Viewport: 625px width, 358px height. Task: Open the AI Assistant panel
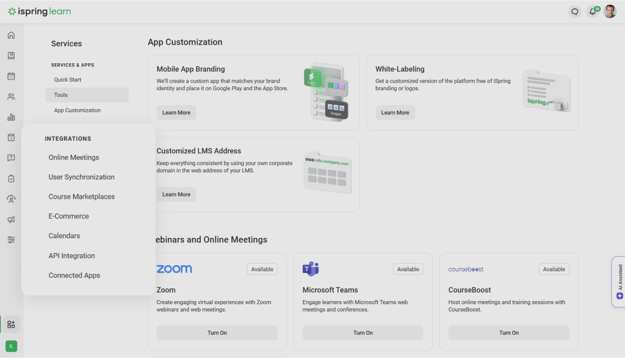point(618,282)
